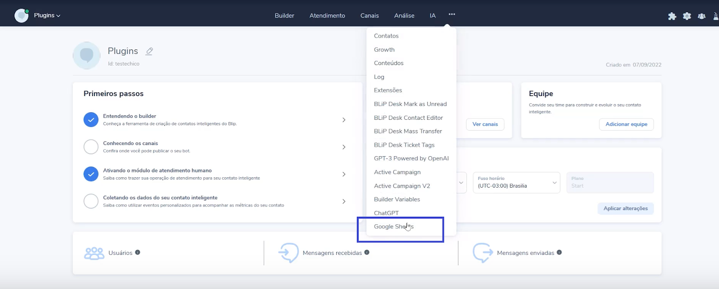Open the Builder tab

[284, 15]
